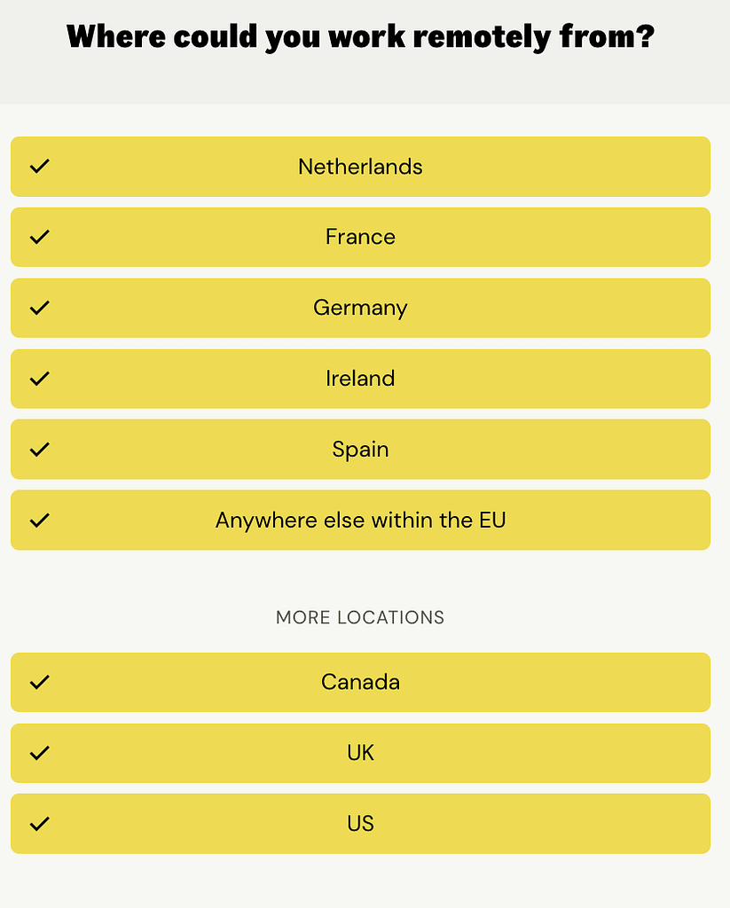Viewport: 730px width, 908px height.
Task: Deselect the US option label
Action: pyautogui.click(x=360, y=824)
